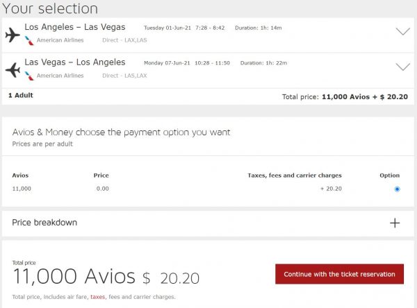Screen dimensions: 417x308
Task: Click the Option column header
Action: tap(390, 176)
